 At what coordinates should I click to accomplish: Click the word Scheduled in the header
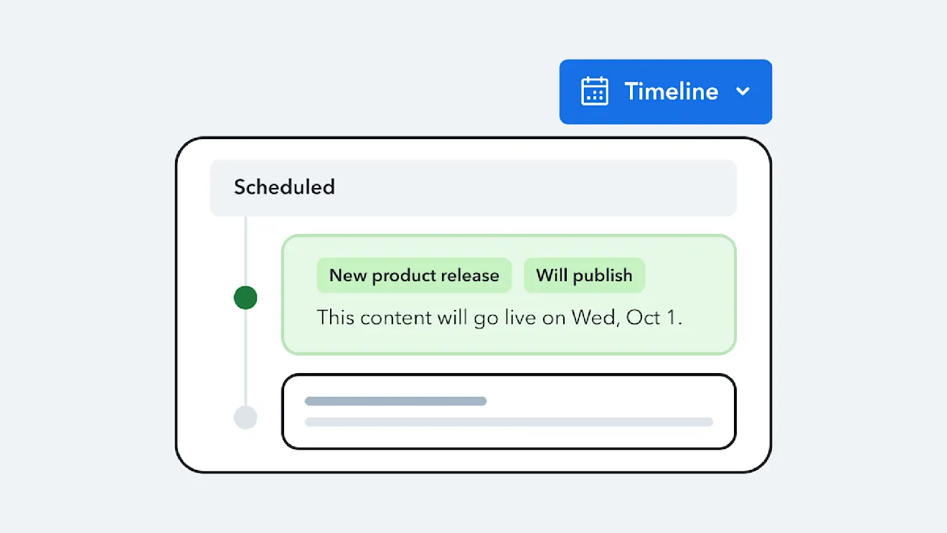pyautogui.click(x=284, y=188)
